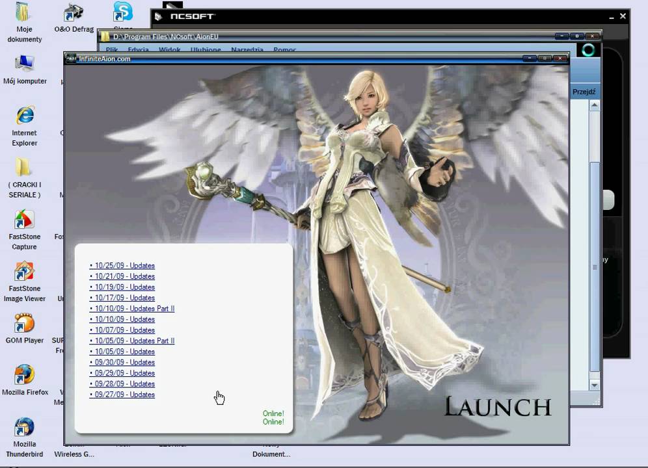This screenshot has height=468, width=648.
Task: Open the Narzędzia menu in Explorer window
Action: [247, 49]
